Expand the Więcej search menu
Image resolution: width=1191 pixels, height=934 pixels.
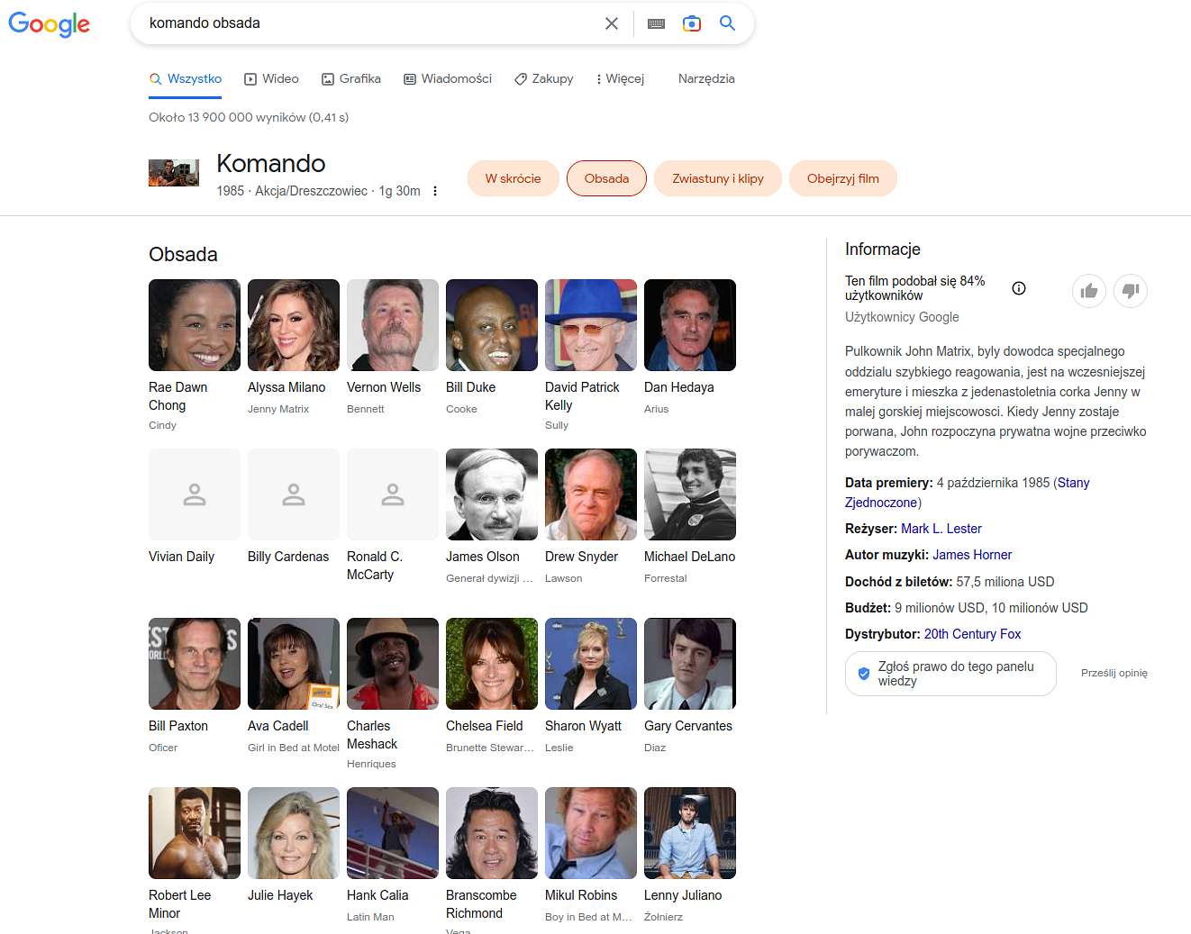coord(621,79)
